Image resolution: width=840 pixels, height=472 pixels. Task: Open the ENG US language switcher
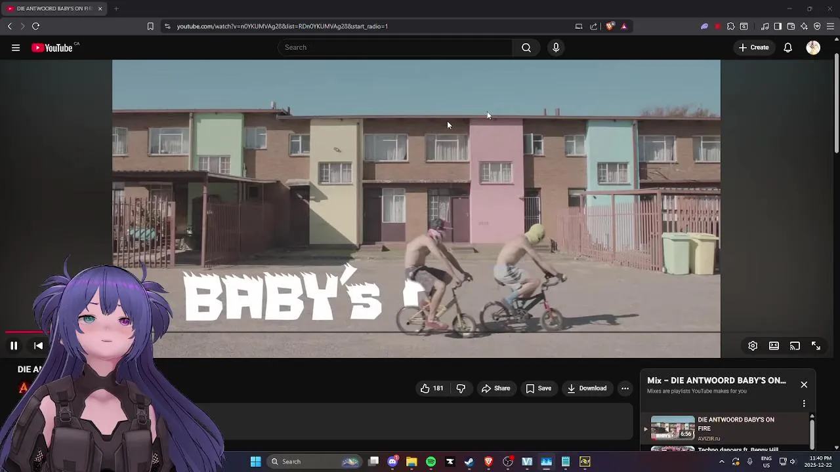766,462
